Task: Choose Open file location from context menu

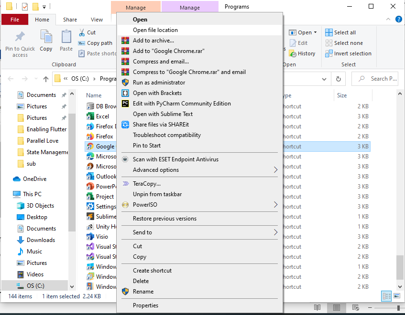Action: (155, 30)
